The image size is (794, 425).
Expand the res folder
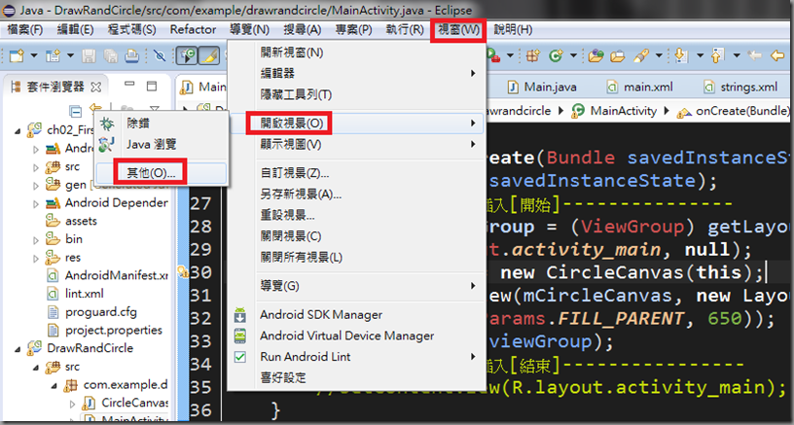click(35, 258)
